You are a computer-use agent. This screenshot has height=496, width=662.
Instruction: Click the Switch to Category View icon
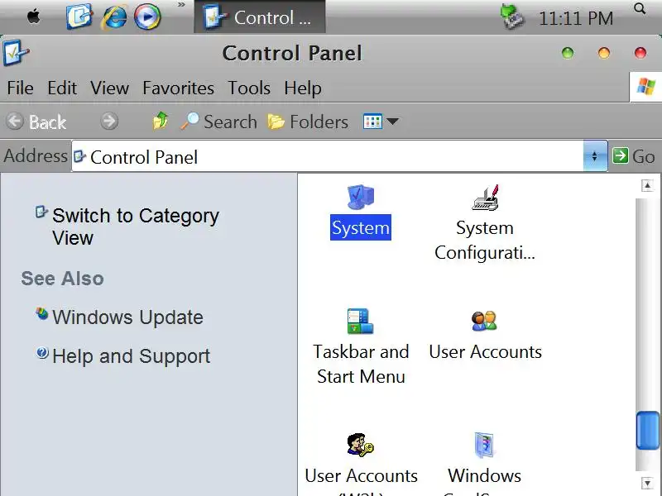click(41, 212)
